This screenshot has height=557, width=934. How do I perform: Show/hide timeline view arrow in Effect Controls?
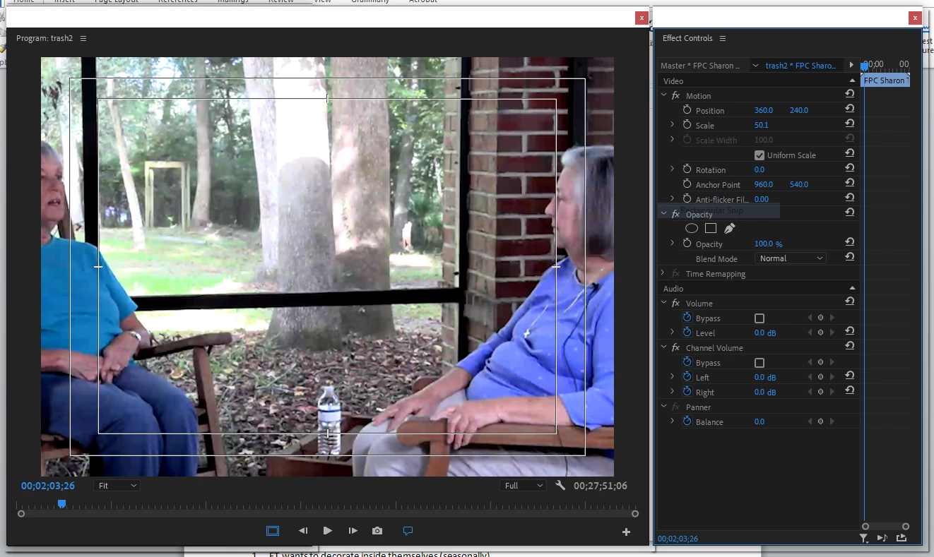pyautogui.click(x=851, y=65)
